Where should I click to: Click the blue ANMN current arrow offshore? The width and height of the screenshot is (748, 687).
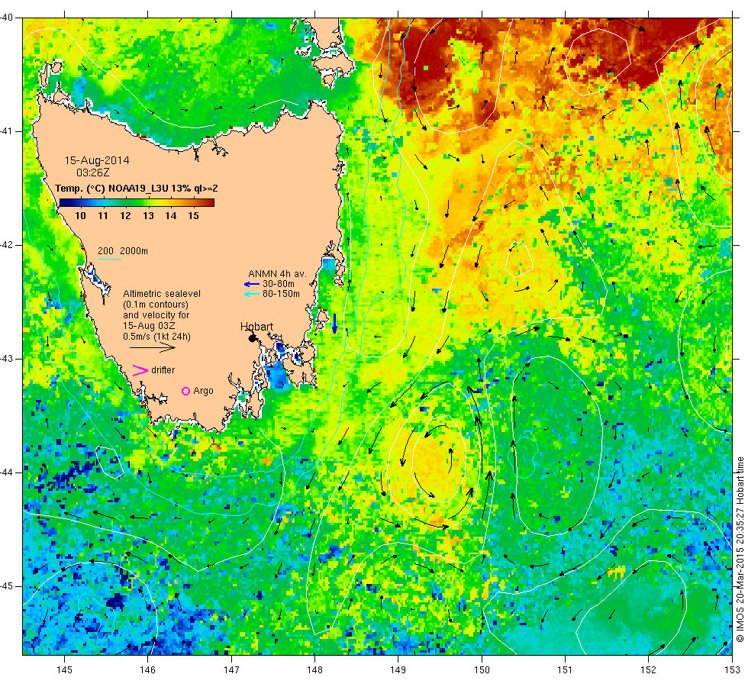(x=334, y=324)
